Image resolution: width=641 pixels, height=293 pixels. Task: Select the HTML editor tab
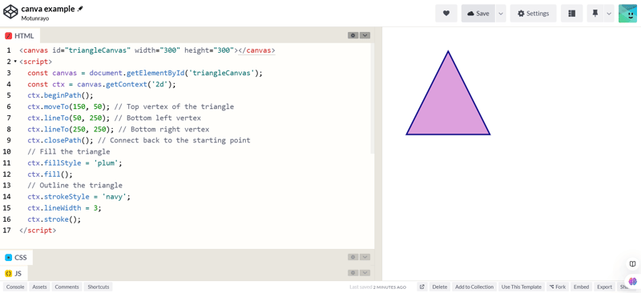pyautogui.click(x=19, y=36)
